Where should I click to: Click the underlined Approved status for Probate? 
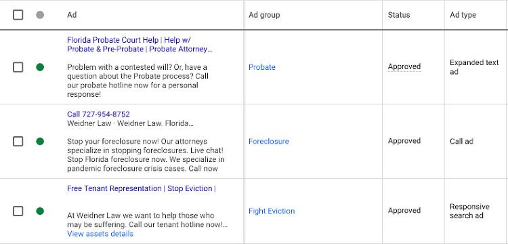click(404, 66)
